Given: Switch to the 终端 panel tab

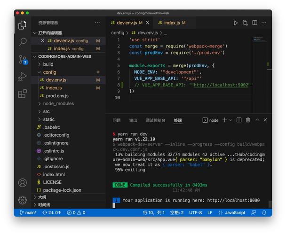Looking at the screenshot, I should coord(178,120).
